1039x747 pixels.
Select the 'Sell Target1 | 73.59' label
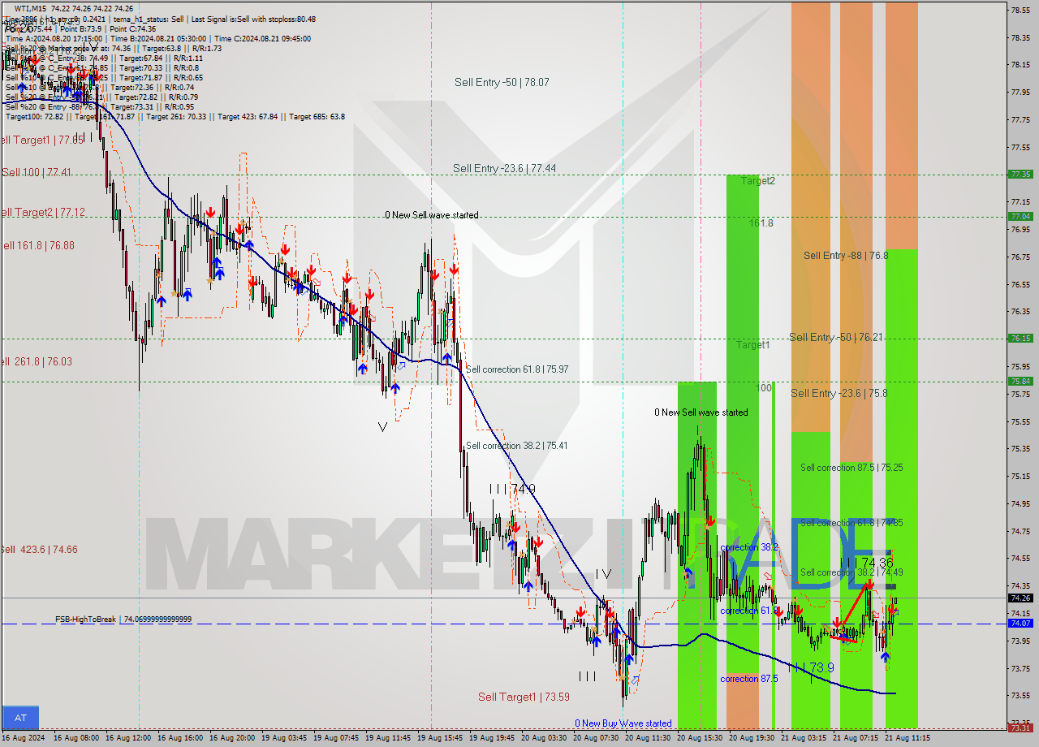[524, 697]
